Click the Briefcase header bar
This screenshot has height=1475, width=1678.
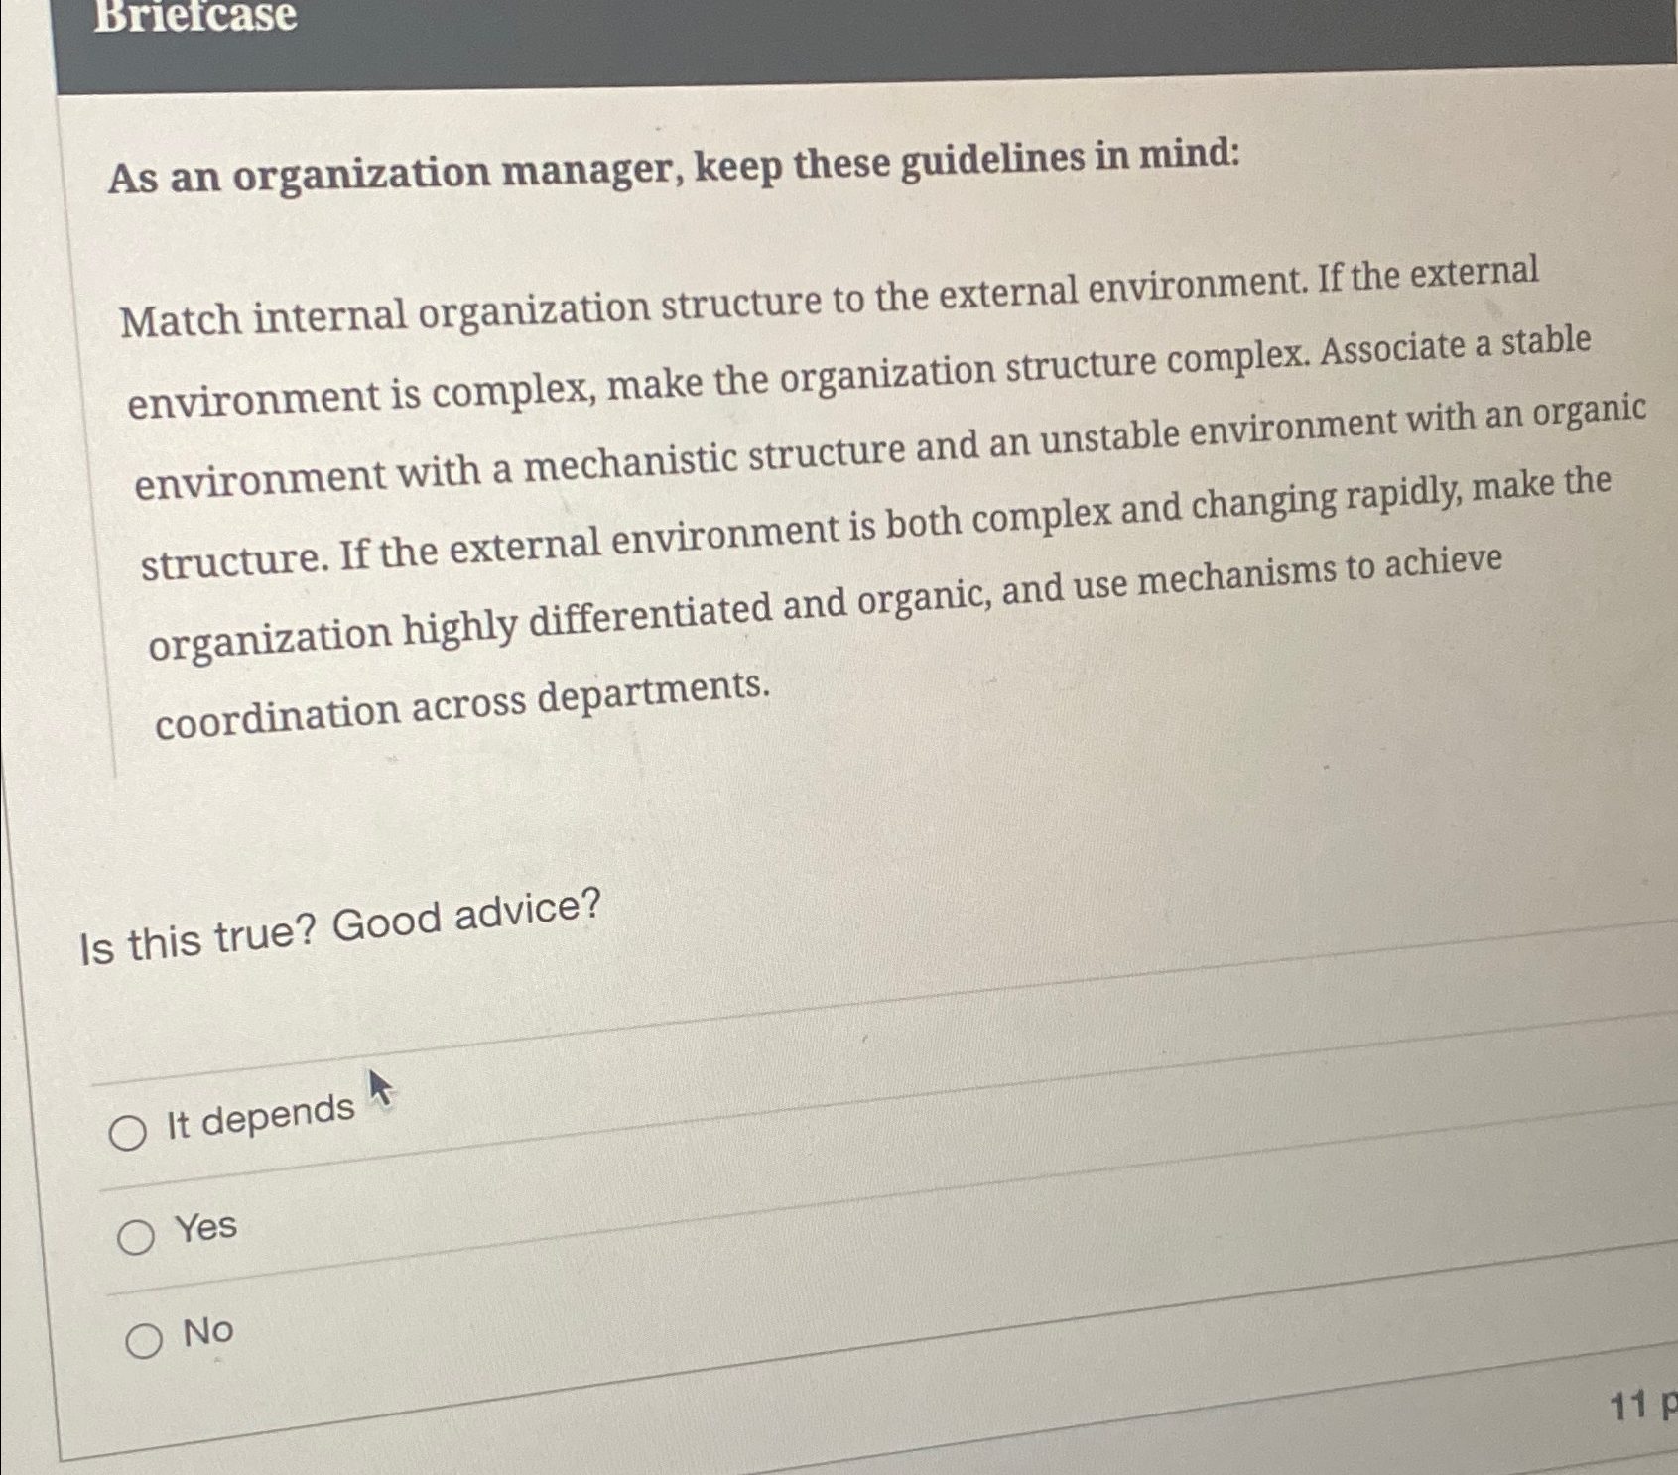pos(794,40)
